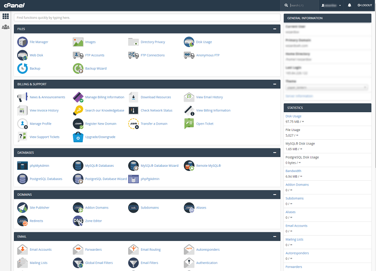The image size is (376, 271).
Task: Open the Disk Usage icon
Action: tap(189, 42)
